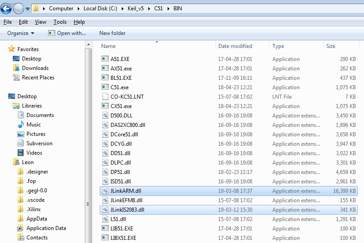This screenshot has width=364, height=243.
Task: Click the Music library icon
Action: [21, 125]
